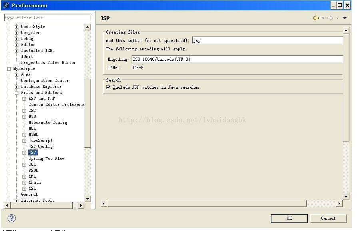Screen dimensions: 357x231
Task: Click the Preferences title bar app icon
Action: [x=6, y=5]
